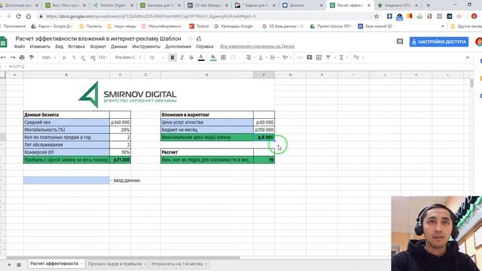Click the Filter icon in toolbar
This screenshot has width=482, height=271.
click(x=328, y=57)
